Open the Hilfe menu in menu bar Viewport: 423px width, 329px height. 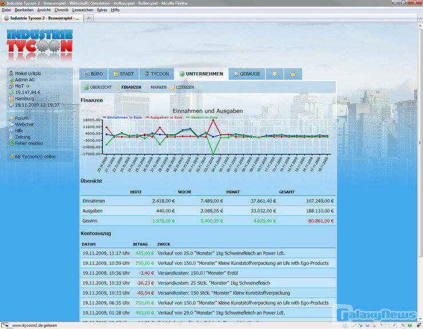pos(115,10)
